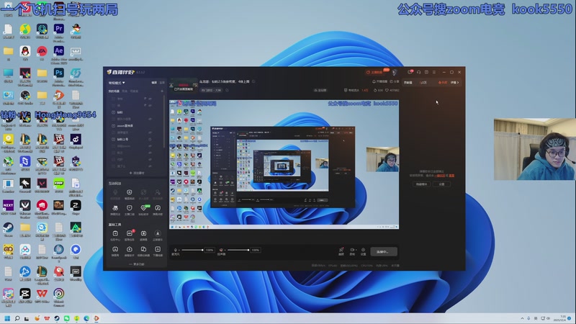Open the Steam desktop shortcut
The width and height of the screenshot is (576, 324).
8,226
